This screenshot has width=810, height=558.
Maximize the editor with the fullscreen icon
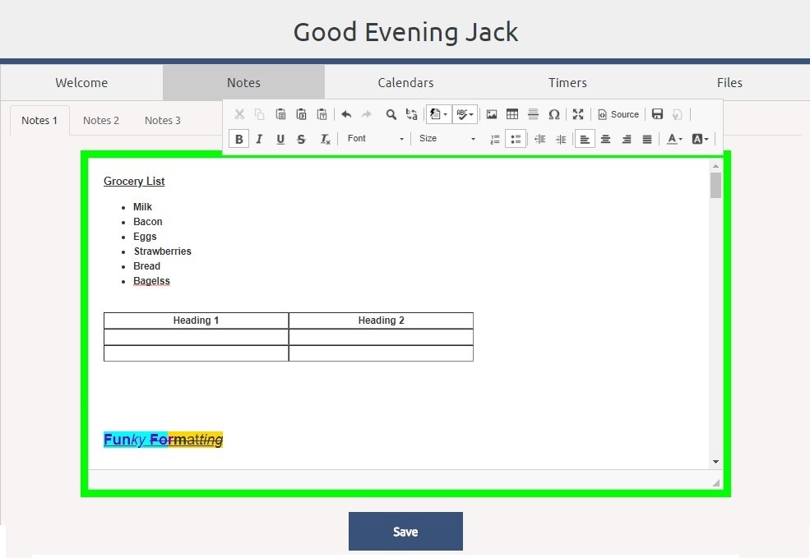578,115
